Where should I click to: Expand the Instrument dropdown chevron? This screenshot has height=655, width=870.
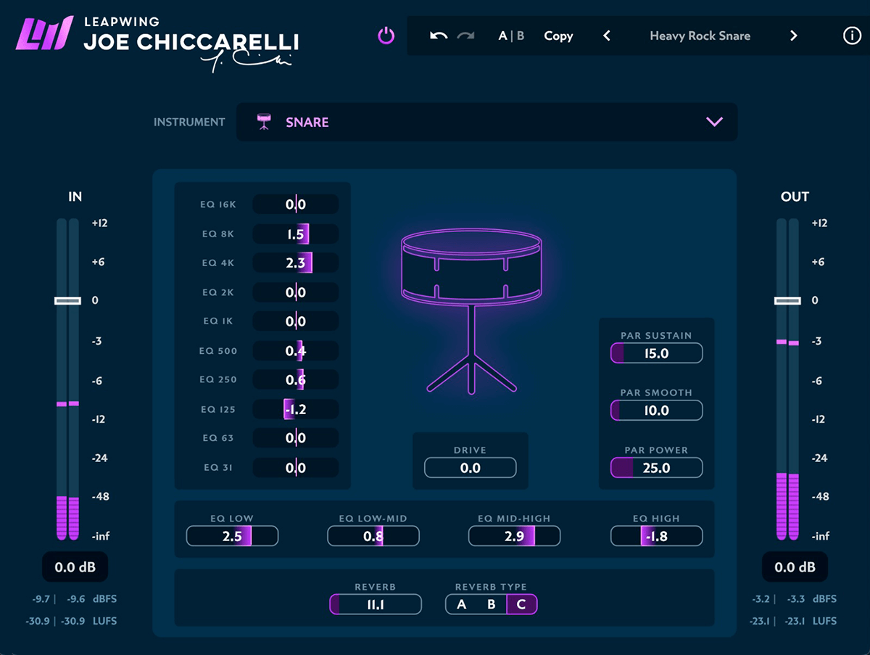click(714, 122)
